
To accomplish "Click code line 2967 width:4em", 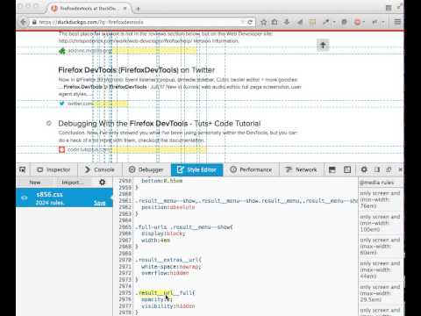I will click(x=155, y=241).
